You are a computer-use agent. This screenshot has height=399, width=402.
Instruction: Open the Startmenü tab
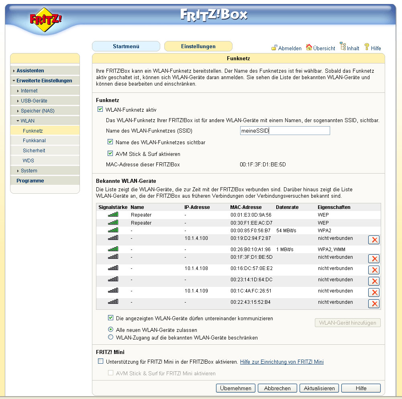[x=126, y=46]
